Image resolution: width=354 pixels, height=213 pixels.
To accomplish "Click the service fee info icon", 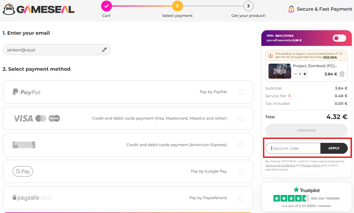I will pyautogui.click(x=290, y=96).
